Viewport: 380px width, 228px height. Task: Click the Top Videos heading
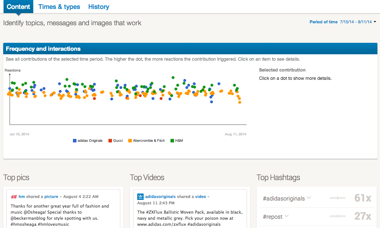(147, 178)
